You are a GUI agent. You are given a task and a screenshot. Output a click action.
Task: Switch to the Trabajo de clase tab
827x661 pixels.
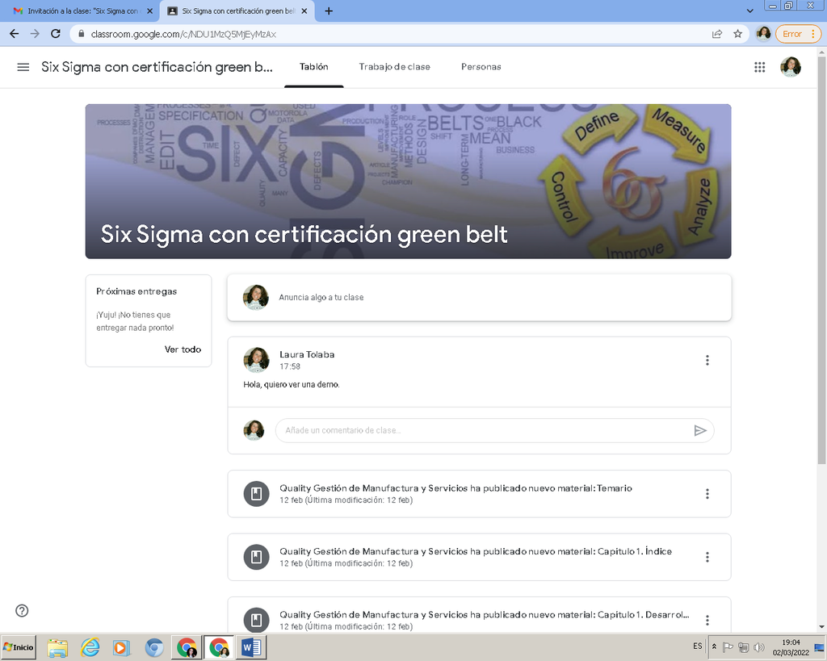tap(394, 67)
